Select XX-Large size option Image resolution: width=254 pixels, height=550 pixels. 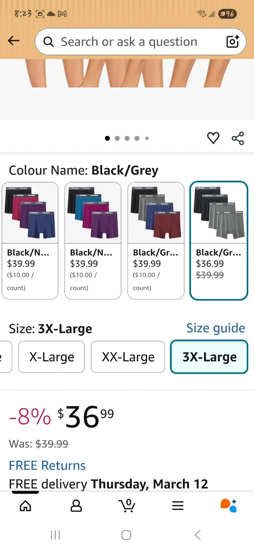128,357
